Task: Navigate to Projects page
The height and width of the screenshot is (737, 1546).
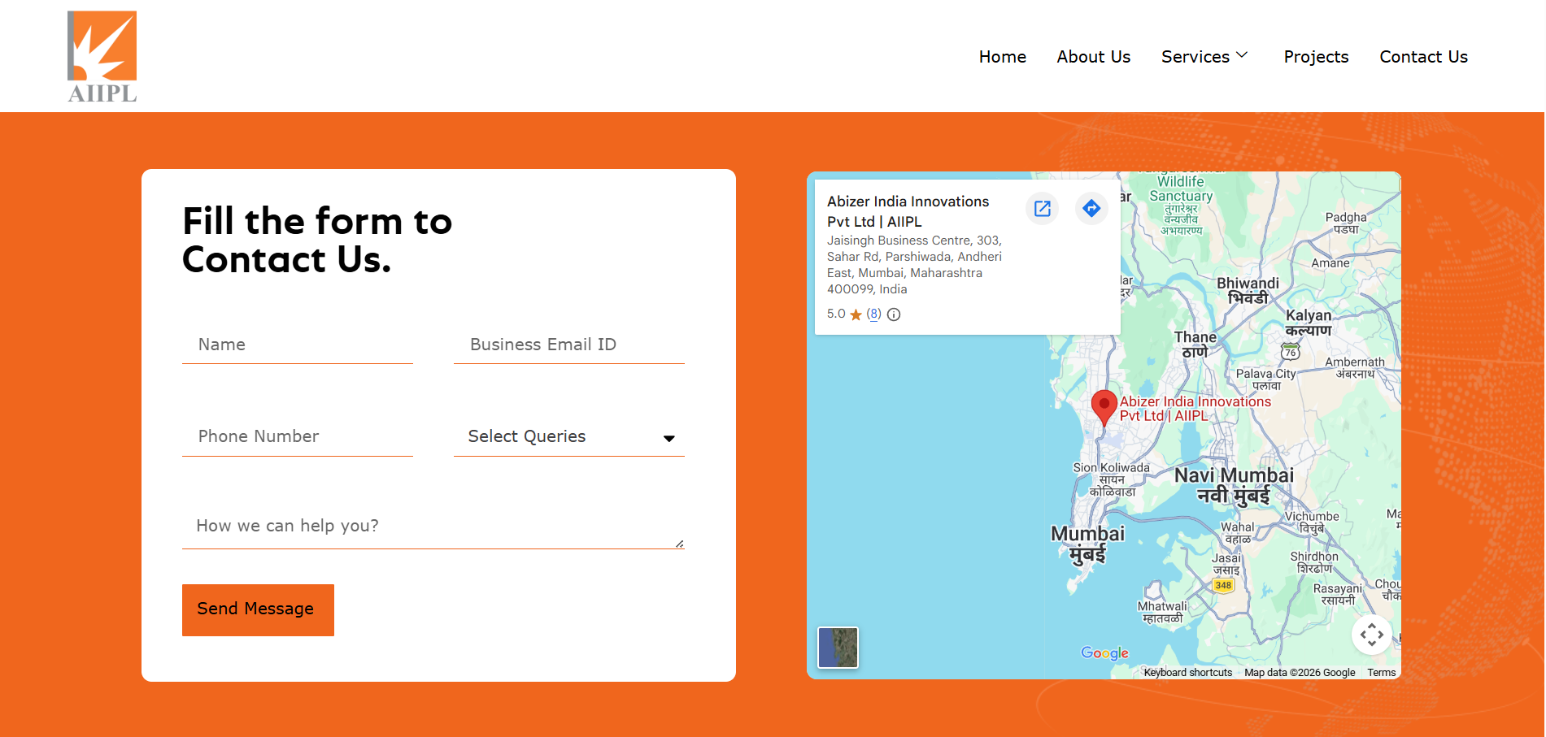Action: click(x=1315, y=57)
